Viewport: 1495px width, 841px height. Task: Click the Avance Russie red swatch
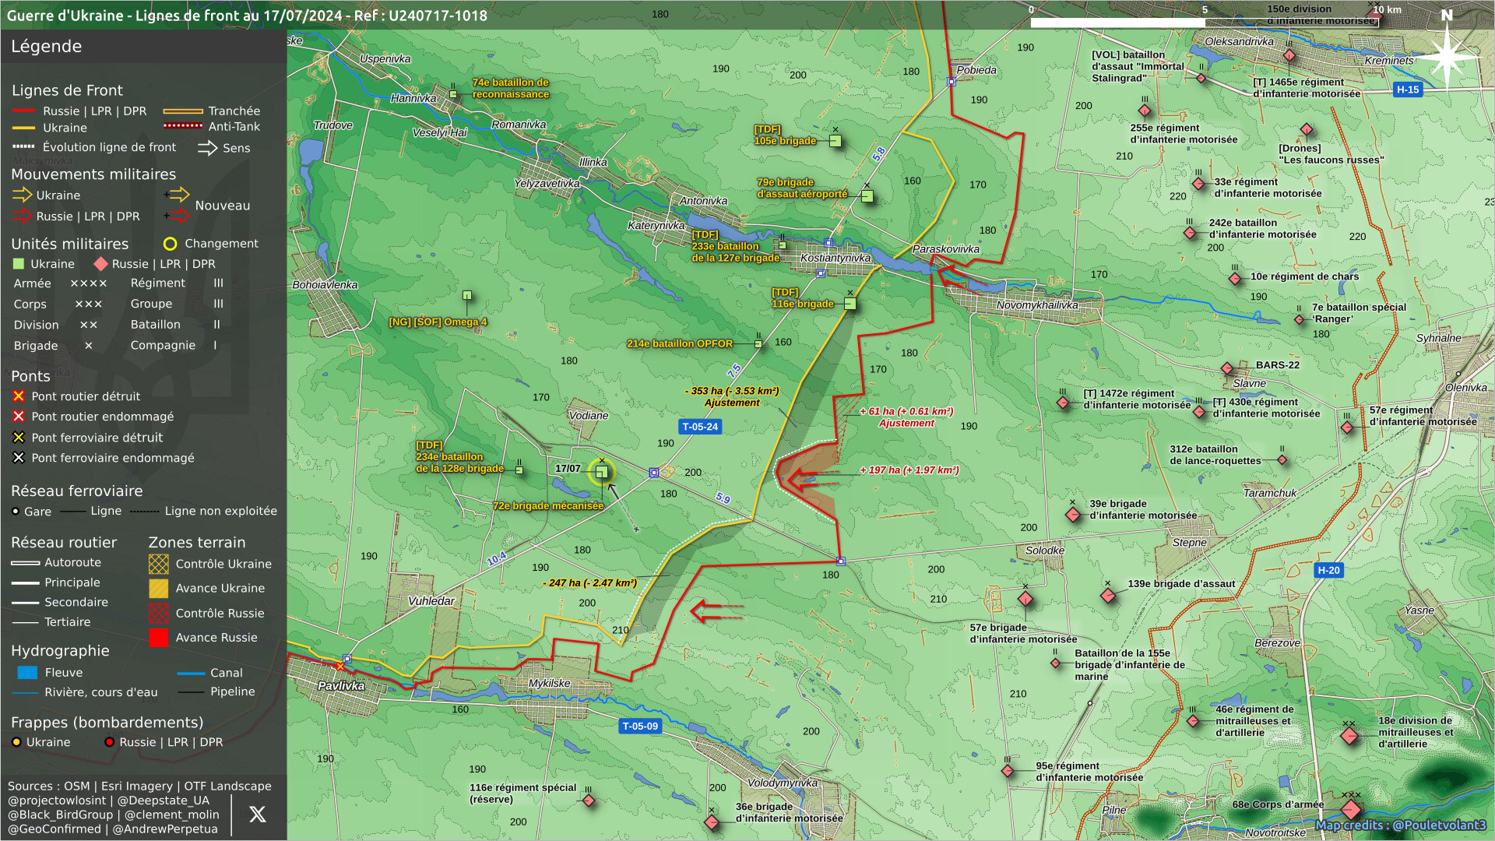coord(159,638)
